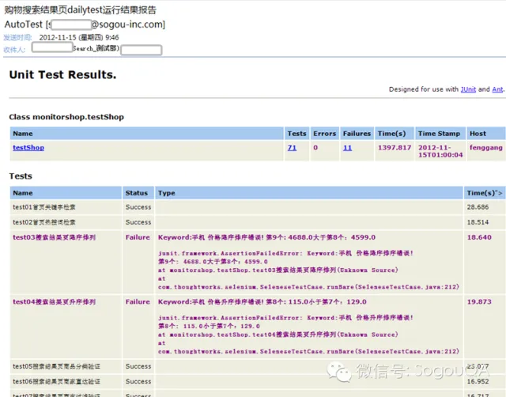The width and height of the screenshot is (506, 397).
Task: Select the Class monitorshop.testShop heading
Action: [x=66, y=117]
